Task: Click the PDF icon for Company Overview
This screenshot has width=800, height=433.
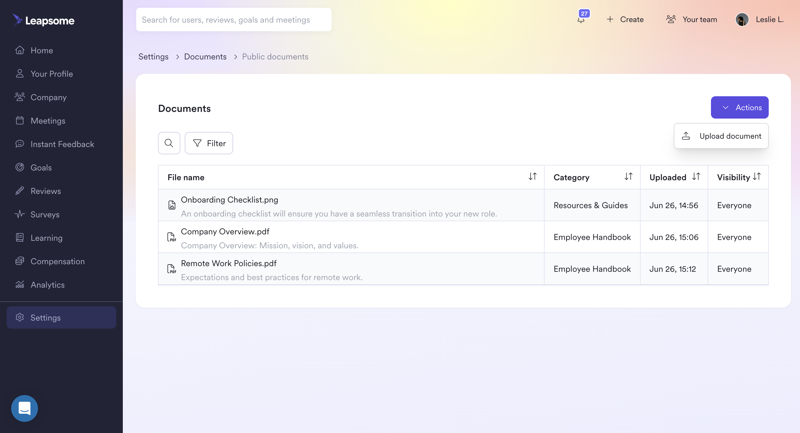Action: pos(172,237)
